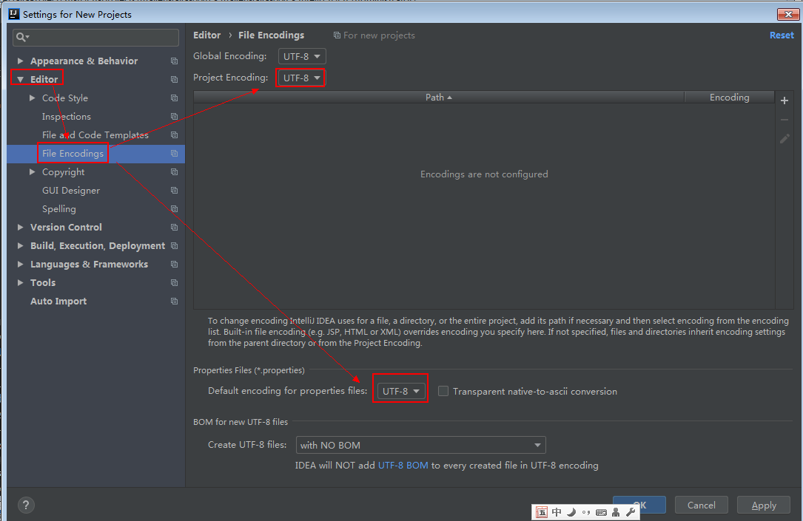
Task: Click the add path plus icon
Action: [784, 101]
